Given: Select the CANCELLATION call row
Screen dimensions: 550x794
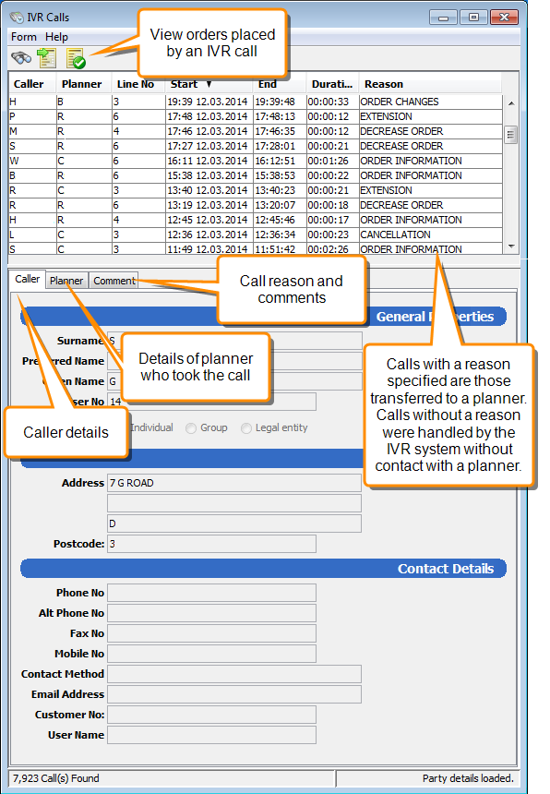Looking at the screenshot, I should pos(256,235).
